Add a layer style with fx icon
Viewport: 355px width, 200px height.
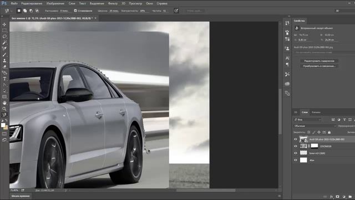pos(332,197)
